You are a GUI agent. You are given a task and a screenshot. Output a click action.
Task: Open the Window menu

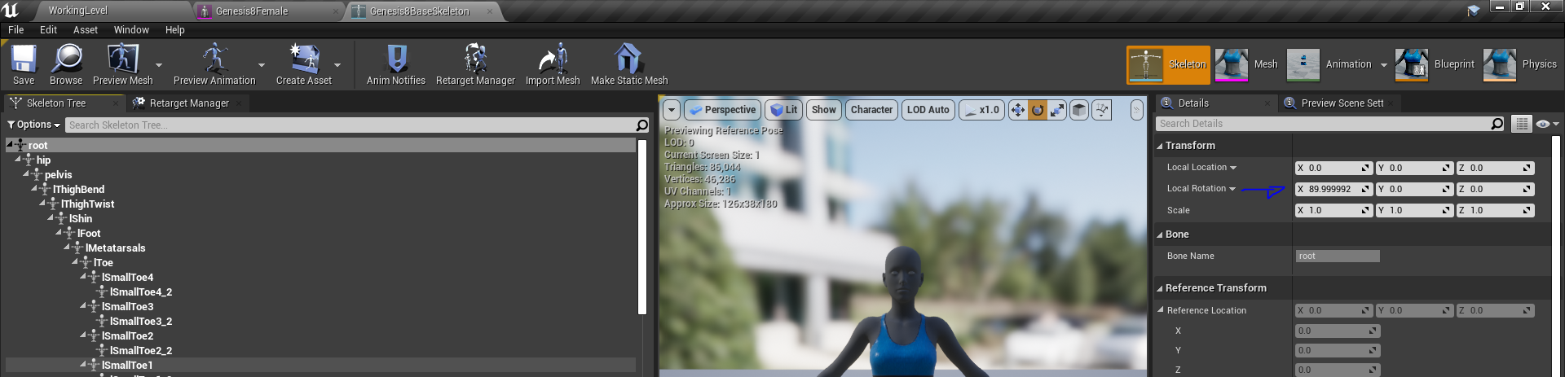pos(131,29)
